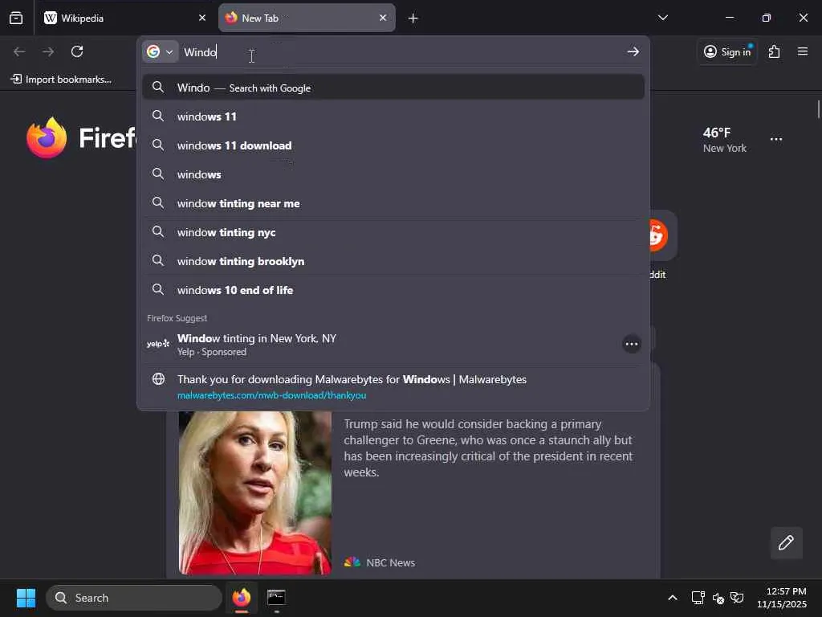The image size is (822, 617).
Task: Open the malwarebytes.com thank you link
Action: click(x=393, y=386)
